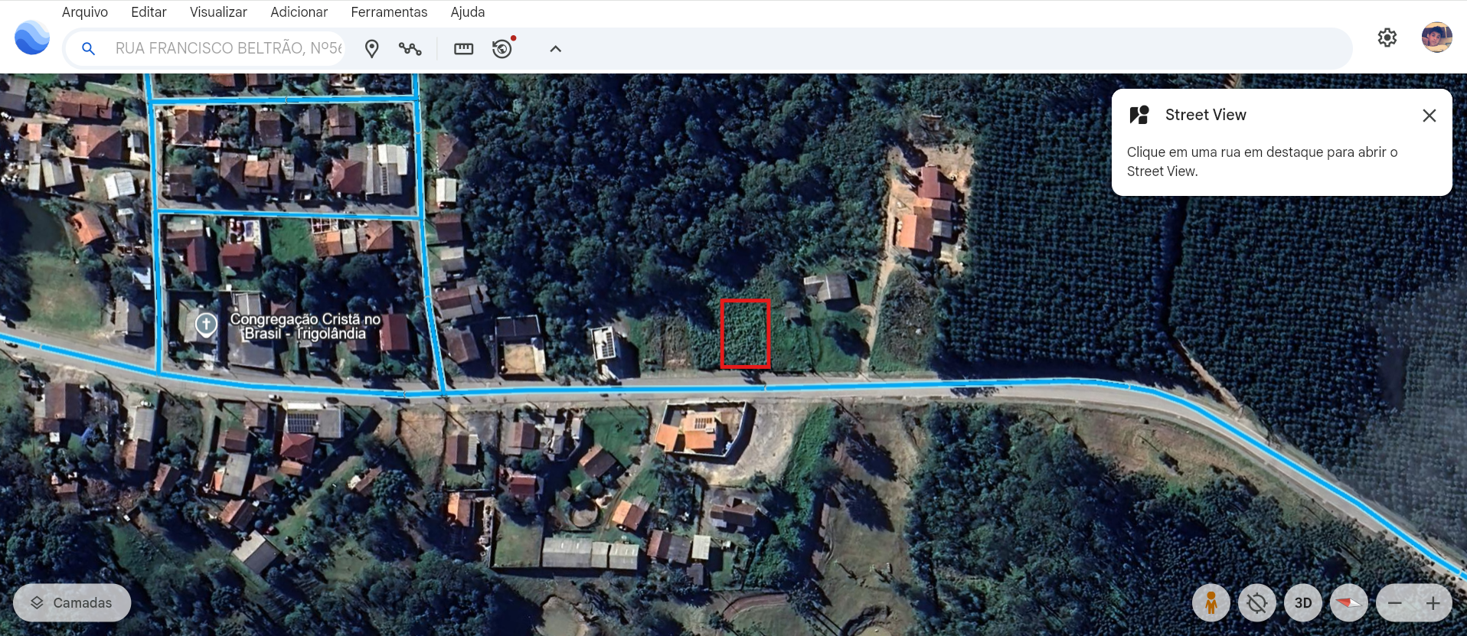
Task: Select the draw path or polygon tool
Action: [410, 49]
